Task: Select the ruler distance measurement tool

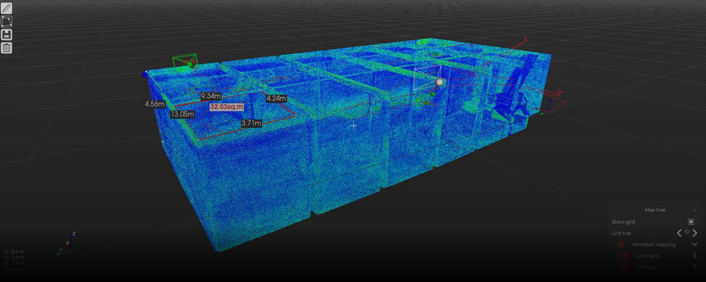Action: [7, 8]
